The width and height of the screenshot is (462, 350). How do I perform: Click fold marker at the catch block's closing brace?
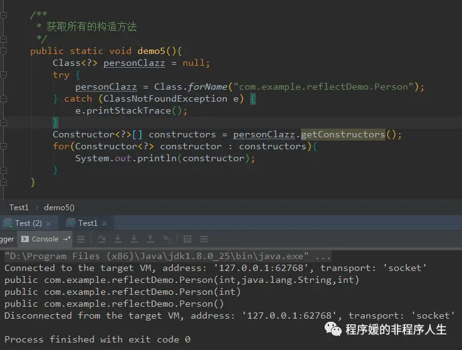click(x=4, y=122)
